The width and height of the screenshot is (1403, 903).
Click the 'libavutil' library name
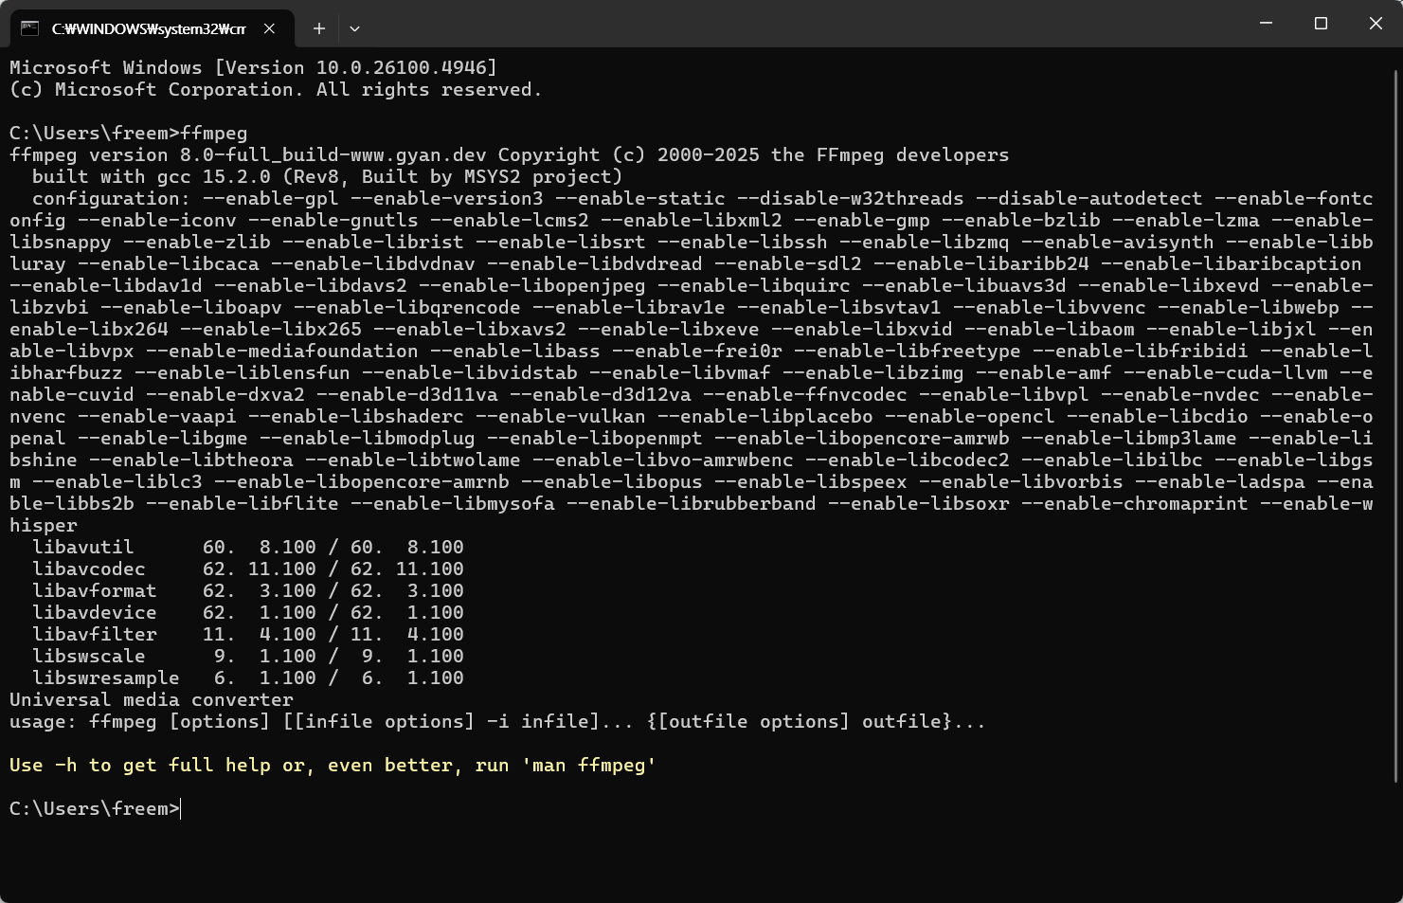83,547
